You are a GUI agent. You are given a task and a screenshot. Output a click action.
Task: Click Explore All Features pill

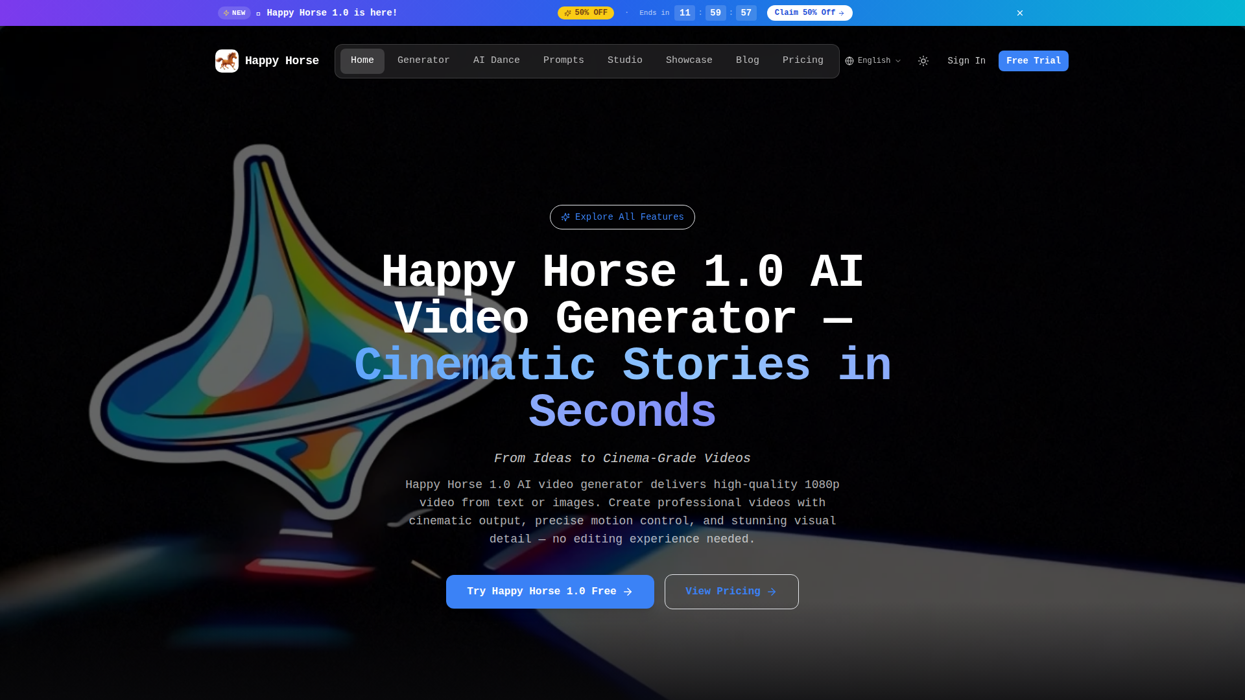pos(622,217)
